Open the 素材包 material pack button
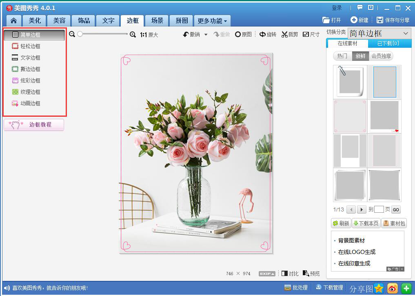This screenshot has height=296, width=415. pos(394,223)
